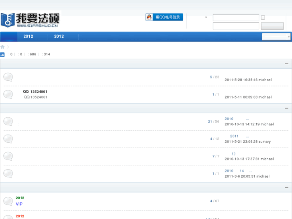
Task: Open the forum icon in the 2011-3-6 row
Action: click(8, 174)
